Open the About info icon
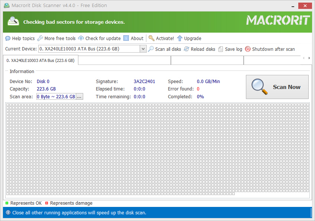The image size is (315, 221). [126, 38]
